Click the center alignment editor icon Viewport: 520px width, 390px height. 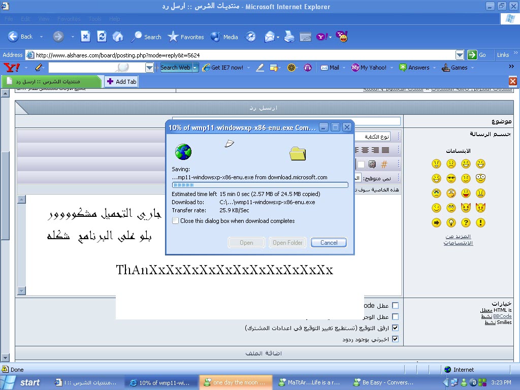365,150
